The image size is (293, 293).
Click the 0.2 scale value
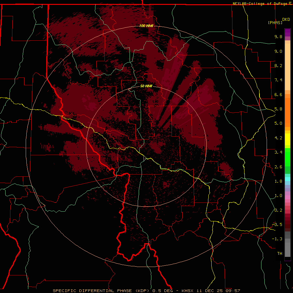[x=278, y=210]
